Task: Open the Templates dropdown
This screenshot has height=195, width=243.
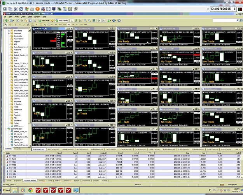Action: 119,21
